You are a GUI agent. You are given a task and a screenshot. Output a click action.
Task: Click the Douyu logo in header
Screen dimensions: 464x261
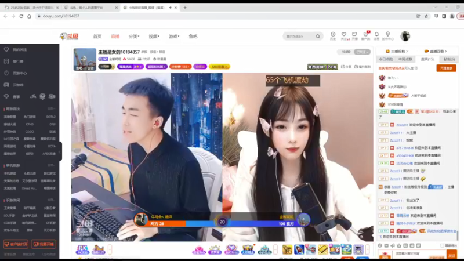(69, 37)
